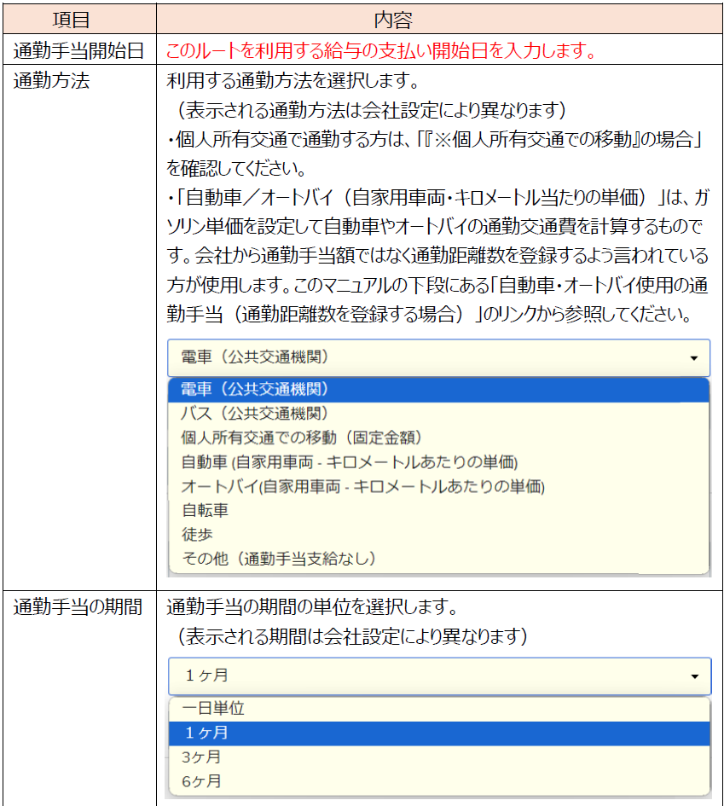The height and width of the screenshot is (806, 724).
Task: Select 徒歩 as commute method
Action: 197,534
